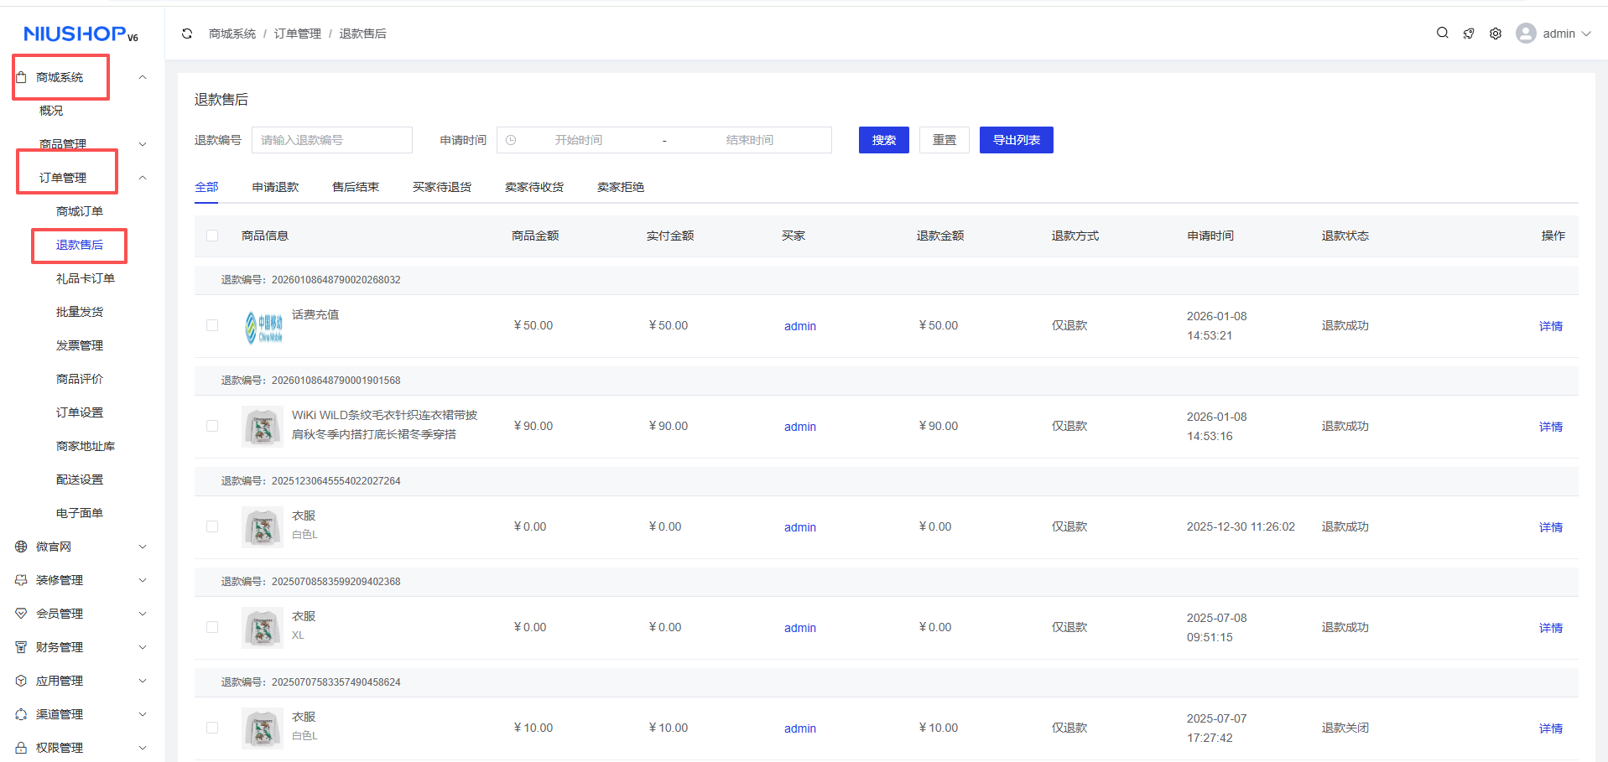Switch to the 申请退款 tab
Screen dimensions: 1608x762
tap(275, 187)
